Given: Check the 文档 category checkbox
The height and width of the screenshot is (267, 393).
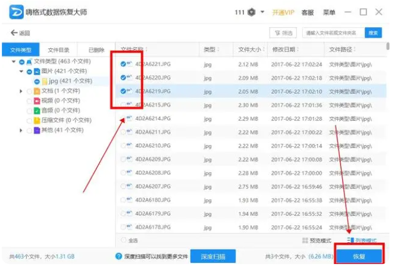Looking at the screenshot, I should (30, 91).
